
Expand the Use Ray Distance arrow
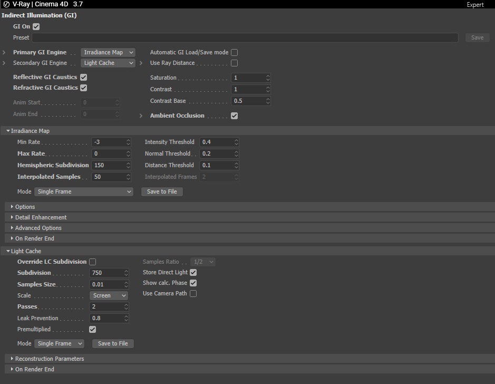coord(141,63)
